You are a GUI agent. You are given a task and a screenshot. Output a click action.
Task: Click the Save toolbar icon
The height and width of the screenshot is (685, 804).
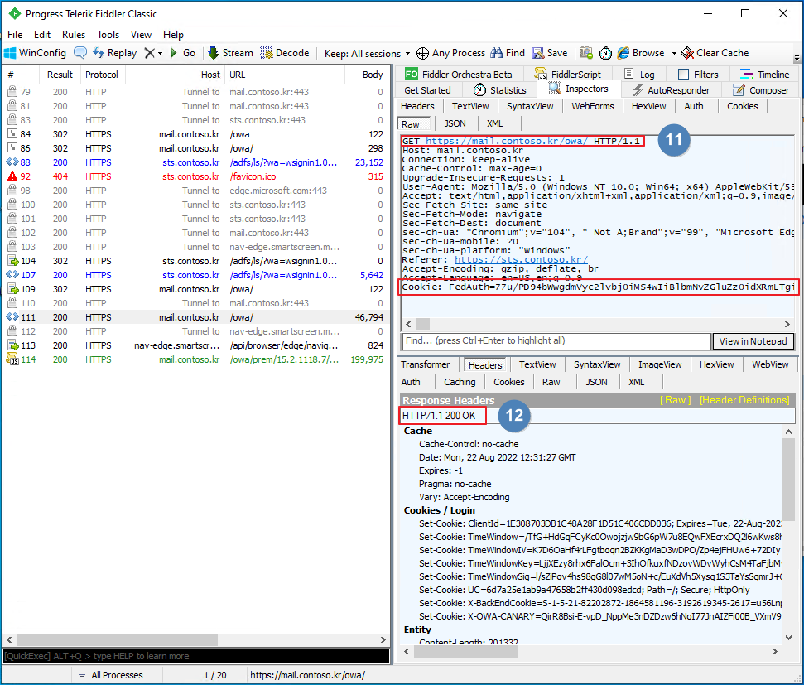click(x=537, y=53)
